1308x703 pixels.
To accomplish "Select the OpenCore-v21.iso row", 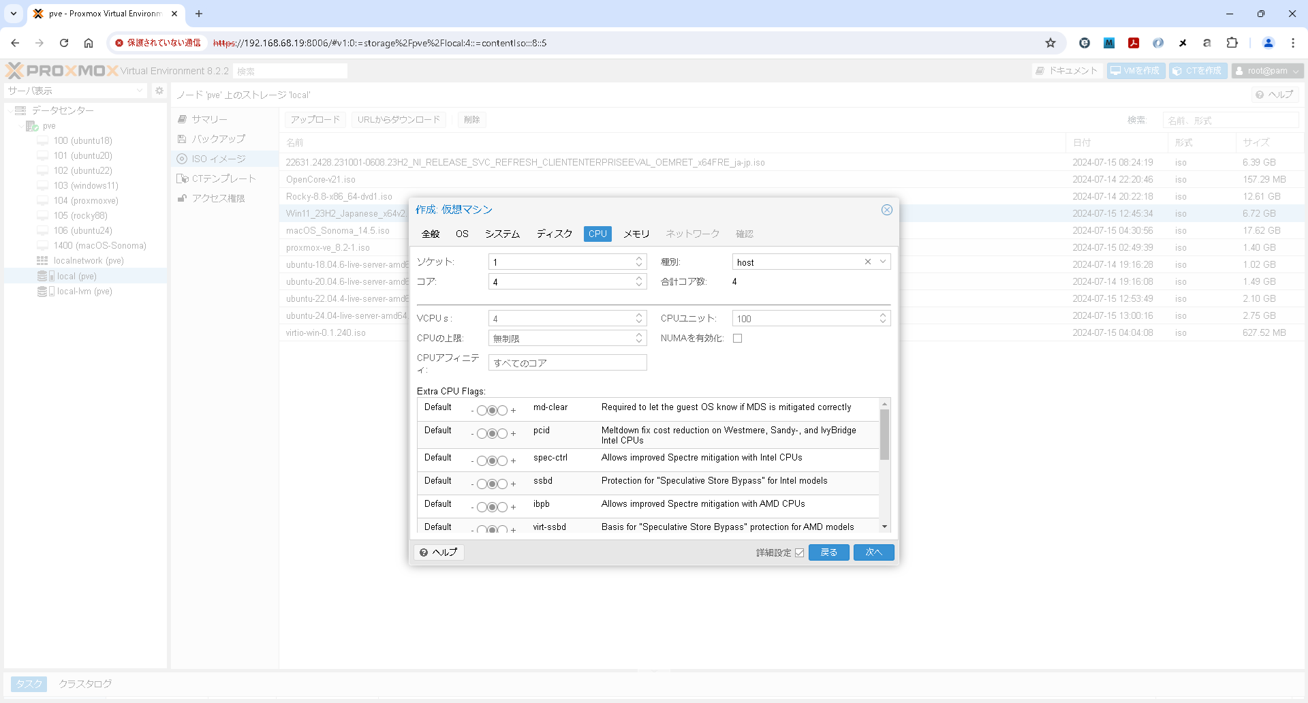I will [x=791, y=180].
